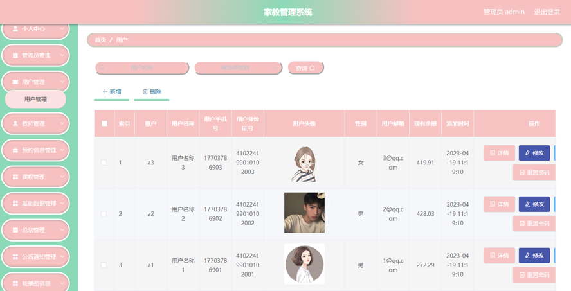
Task: Click the detail icon in row a2's 详情 button
Action: click(493, 204)
